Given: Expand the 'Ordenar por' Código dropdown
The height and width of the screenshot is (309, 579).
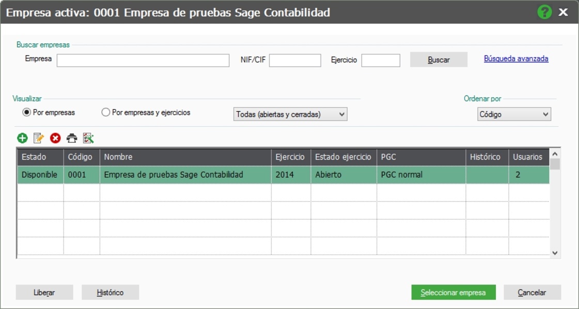Looking at the screenshot, I should click(x=514, y=114).
